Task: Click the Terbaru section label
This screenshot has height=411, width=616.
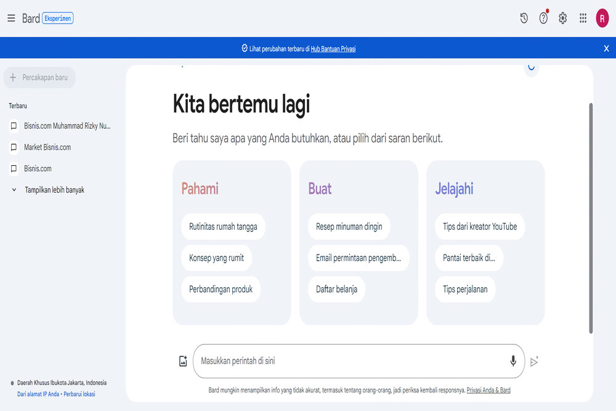Action: pyautogui.click(x=18, y=106)
